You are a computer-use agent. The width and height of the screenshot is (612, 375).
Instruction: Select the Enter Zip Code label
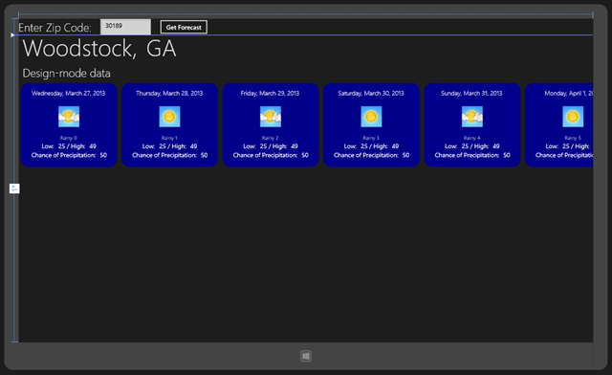55,28
